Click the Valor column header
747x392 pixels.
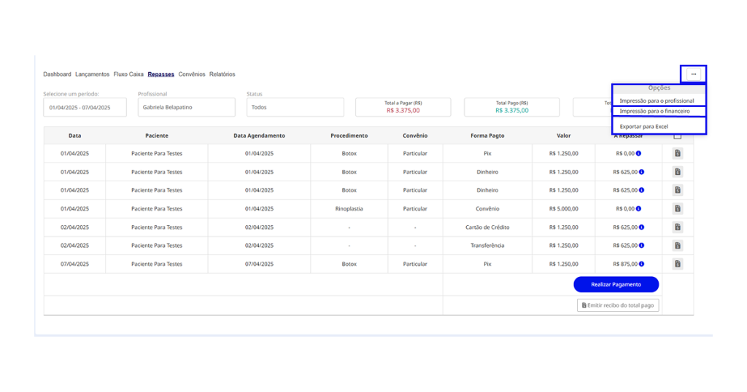coord(564,136)
